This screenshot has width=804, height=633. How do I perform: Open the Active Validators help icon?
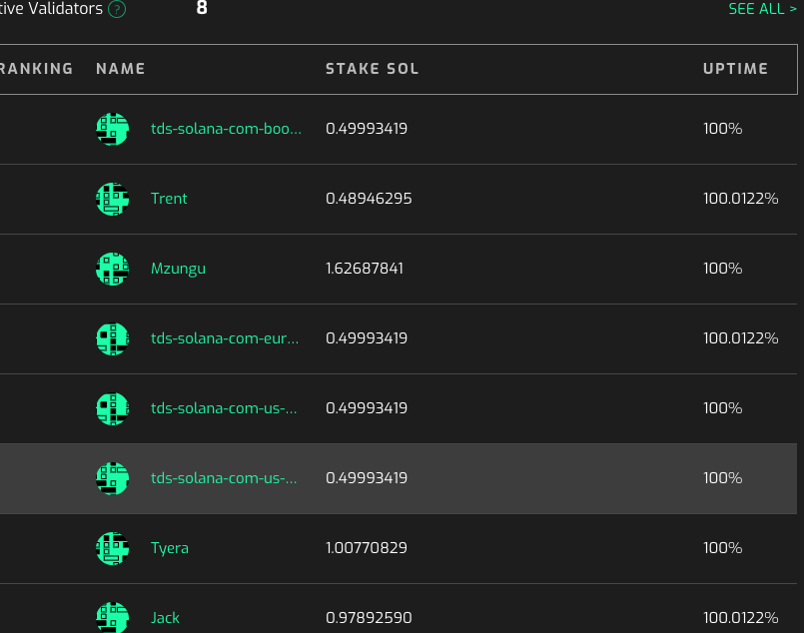(116, 9)
